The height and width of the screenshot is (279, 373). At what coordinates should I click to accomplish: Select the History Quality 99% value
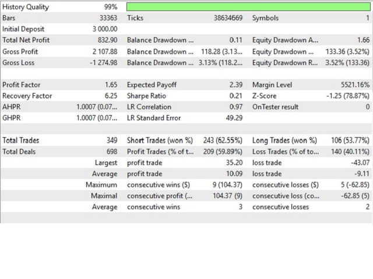(111, 7)
